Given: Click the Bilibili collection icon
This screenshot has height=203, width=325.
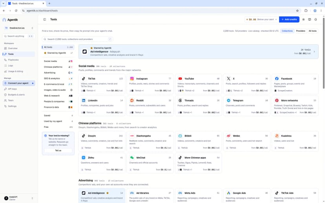Looking at the screenshot, I should pyautogui.click(x=180, y=136).
